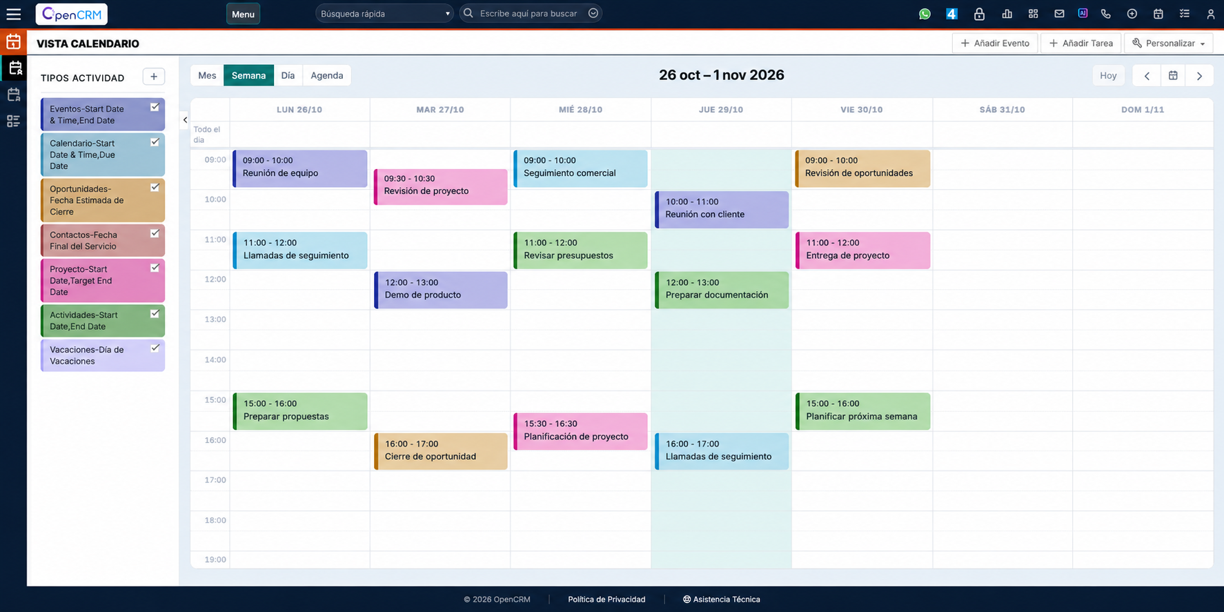Screen dimensions: 1224x612
Task: Open the grid modules icon
Action: click(1033, 14)
